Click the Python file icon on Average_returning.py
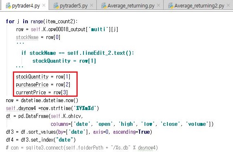 tap(104, 6)
